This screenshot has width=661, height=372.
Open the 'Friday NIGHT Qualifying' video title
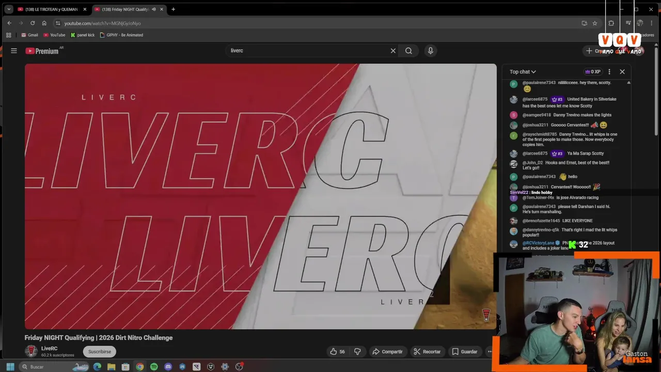point(99,337)
